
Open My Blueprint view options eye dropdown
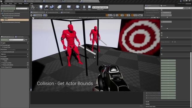pyautogui.click(x=27, y=40)
